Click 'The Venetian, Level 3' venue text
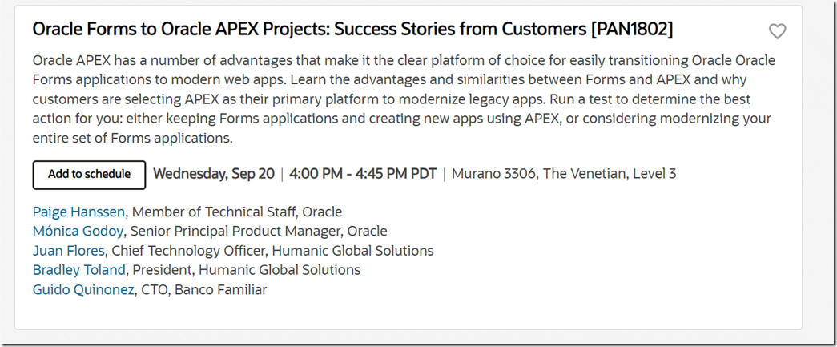The height and width of the screenshot is (347, 837). point(610,174)
